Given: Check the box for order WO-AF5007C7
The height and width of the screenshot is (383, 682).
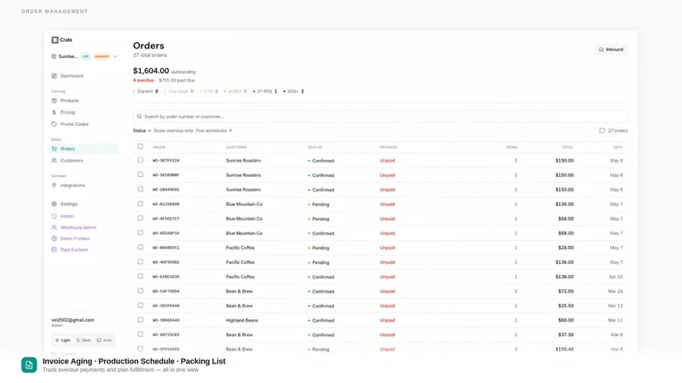Looking at the screenshot, I should click(x=141, y=219).
